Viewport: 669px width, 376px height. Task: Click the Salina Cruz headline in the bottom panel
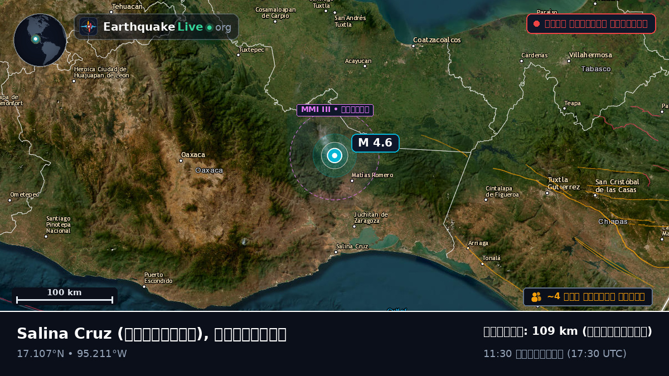tap(152, 334)
